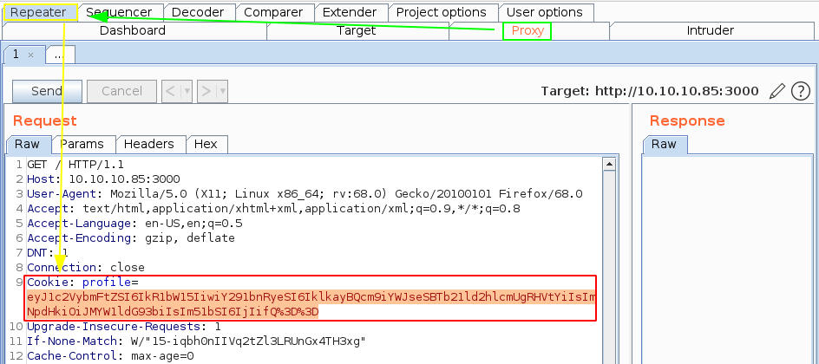
Task: Open the Intruder tab
Action: pos(710,31)
